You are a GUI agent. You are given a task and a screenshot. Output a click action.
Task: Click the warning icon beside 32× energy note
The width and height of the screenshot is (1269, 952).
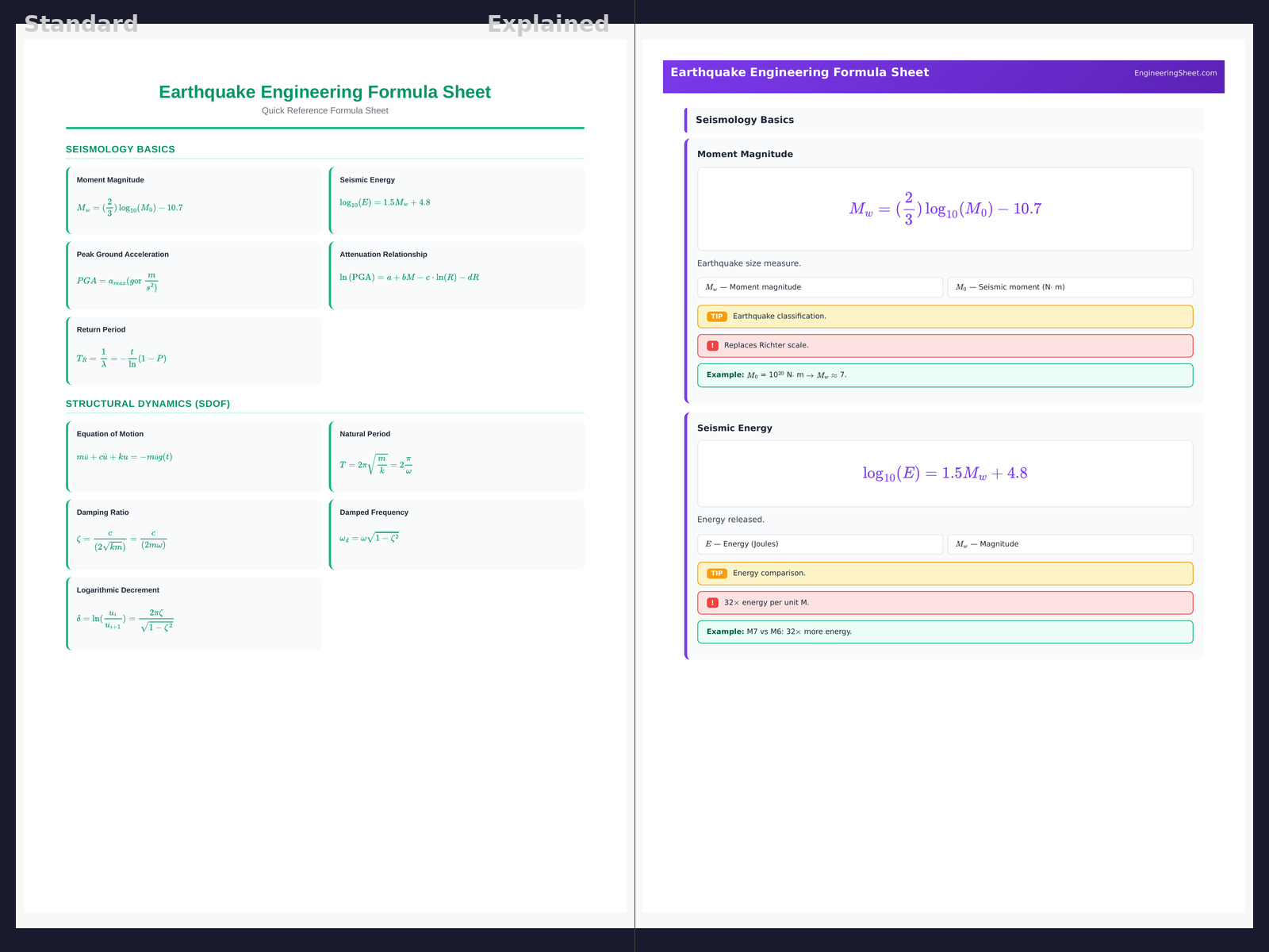tap(712, 603)
